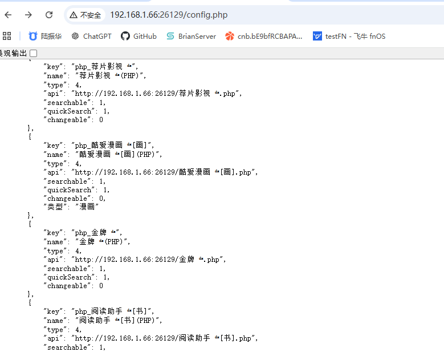Click the 荐片影视 .php api URL line
Screen dimensions: 444x352
coord(142,94)
